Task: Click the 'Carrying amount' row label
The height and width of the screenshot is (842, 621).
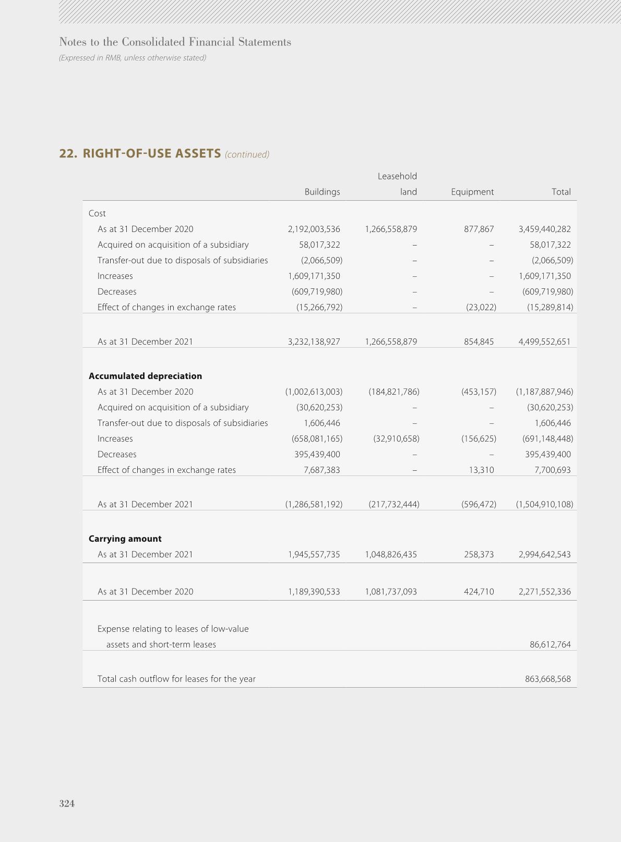Action: point(125,539)
